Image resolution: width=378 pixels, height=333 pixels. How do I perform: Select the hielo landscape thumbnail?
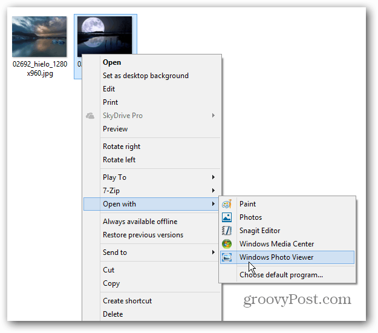[x=39, y=37]
